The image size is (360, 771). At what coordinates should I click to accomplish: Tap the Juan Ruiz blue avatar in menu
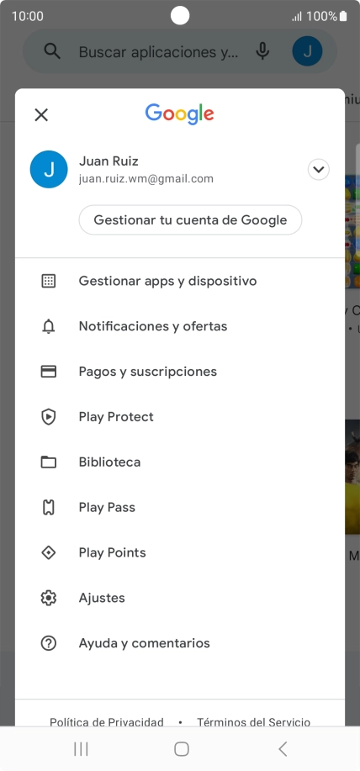click(x=49, y=169)
